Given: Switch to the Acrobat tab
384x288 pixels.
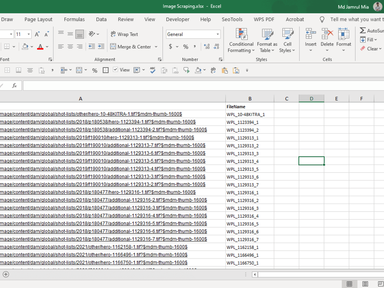Looking at the screenshot, I should click(295, 19).
